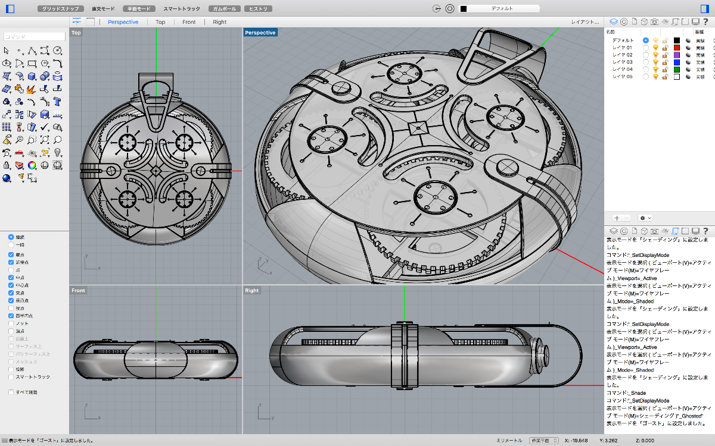Uncheck the 中点 osnap checkbox

click(x=11, y=277)
